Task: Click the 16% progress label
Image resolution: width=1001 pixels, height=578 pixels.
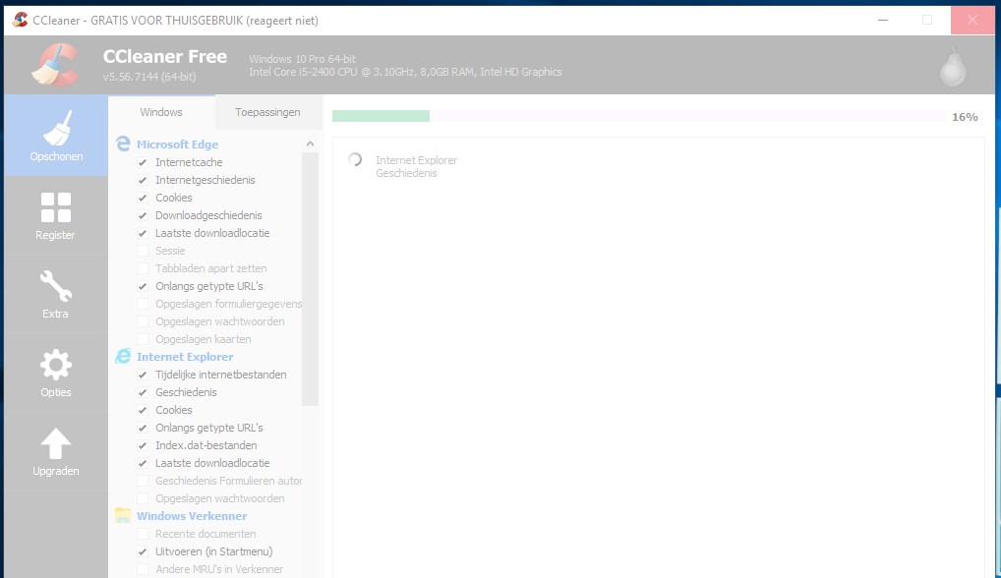Action: coord(965,117)
